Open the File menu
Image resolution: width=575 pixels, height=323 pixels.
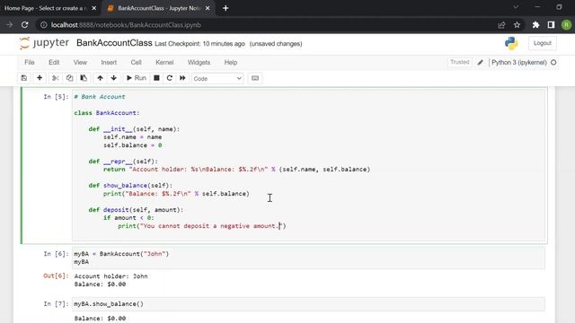(30, 62)
